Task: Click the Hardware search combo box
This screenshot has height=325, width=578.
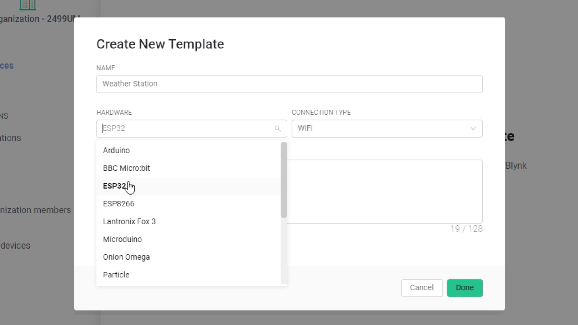Action: click(x=187, y=129)
